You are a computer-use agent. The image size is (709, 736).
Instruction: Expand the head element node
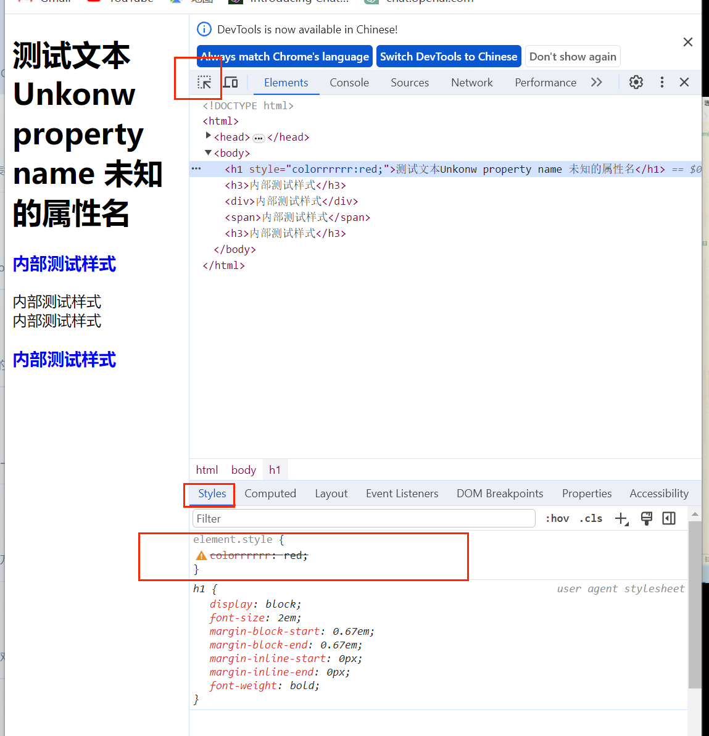point(208,136)
